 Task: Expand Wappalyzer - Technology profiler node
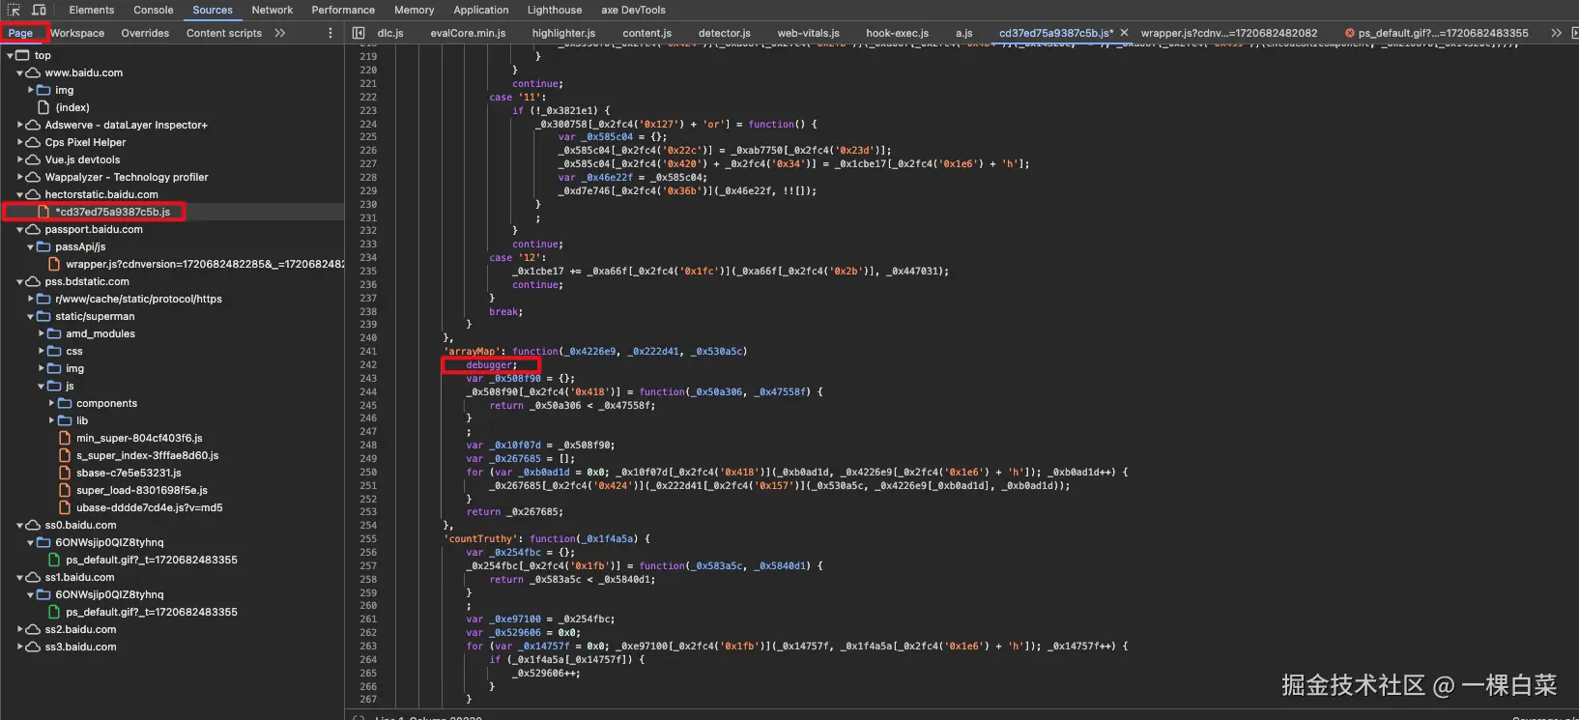pyautogui.click(x=20, y=177)
